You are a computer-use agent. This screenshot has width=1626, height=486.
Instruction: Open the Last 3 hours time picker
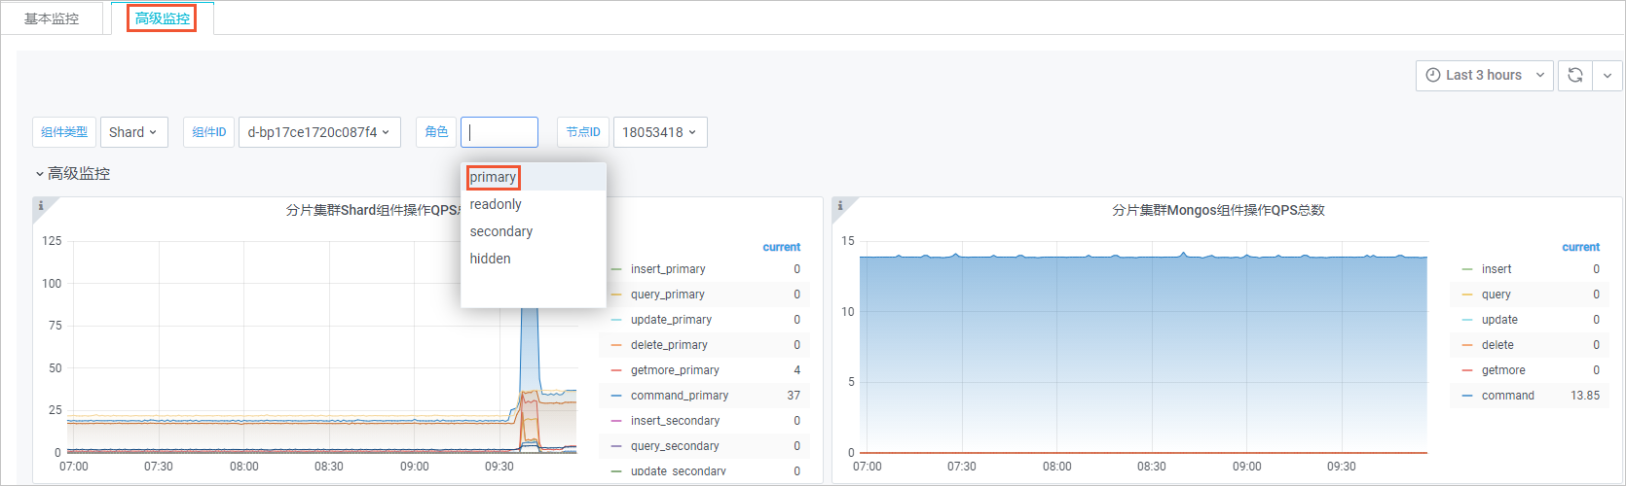pos(1485,75)
